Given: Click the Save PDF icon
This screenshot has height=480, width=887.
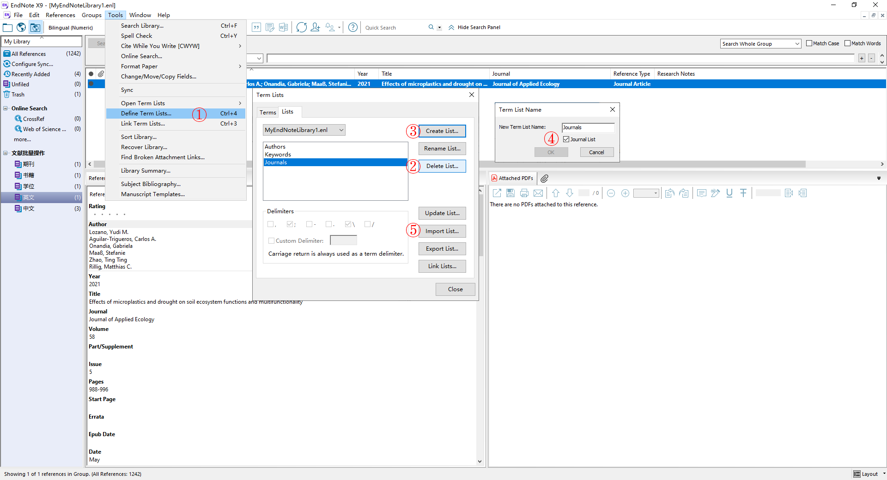Looking at the screenshot, I should pyautogui.click(x=510, y=193).
